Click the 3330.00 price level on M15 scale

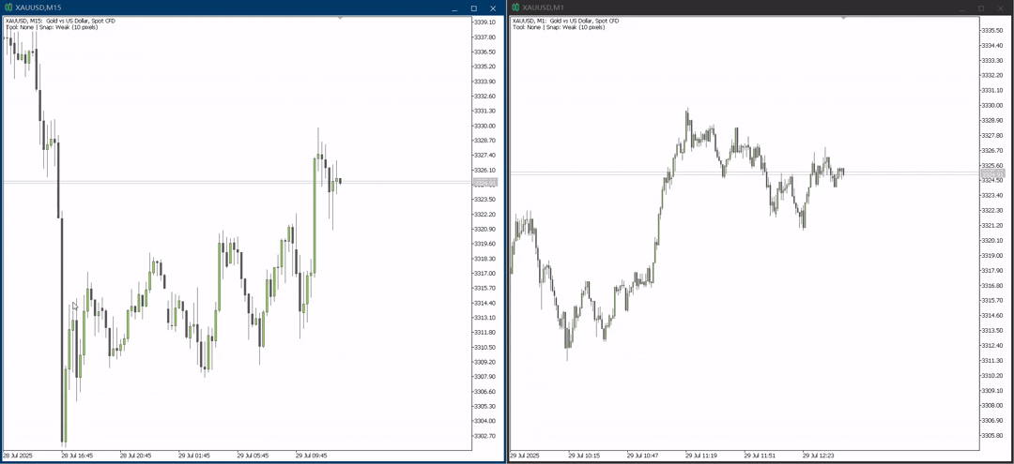pos(484,126)
